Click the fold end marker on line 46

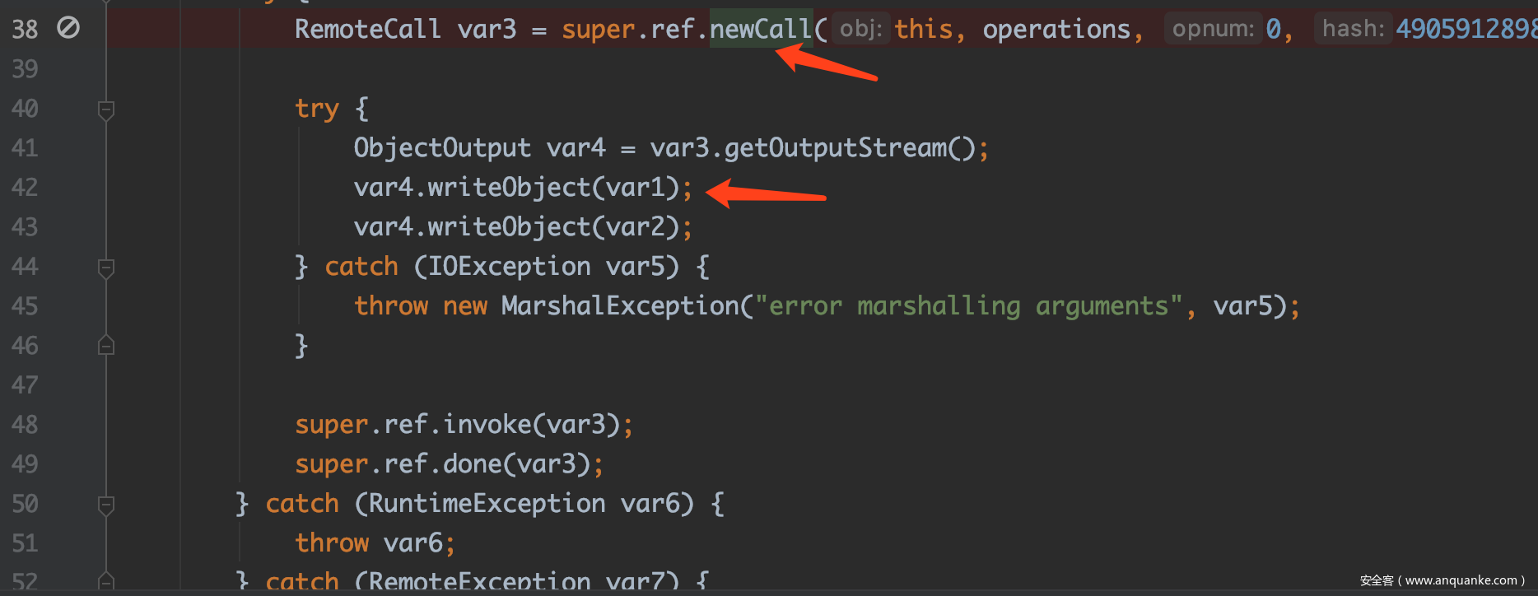click(105, 346)
